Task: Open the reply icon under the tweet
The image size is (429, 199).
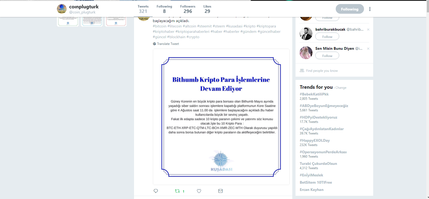Action: (x=156, y=191)
